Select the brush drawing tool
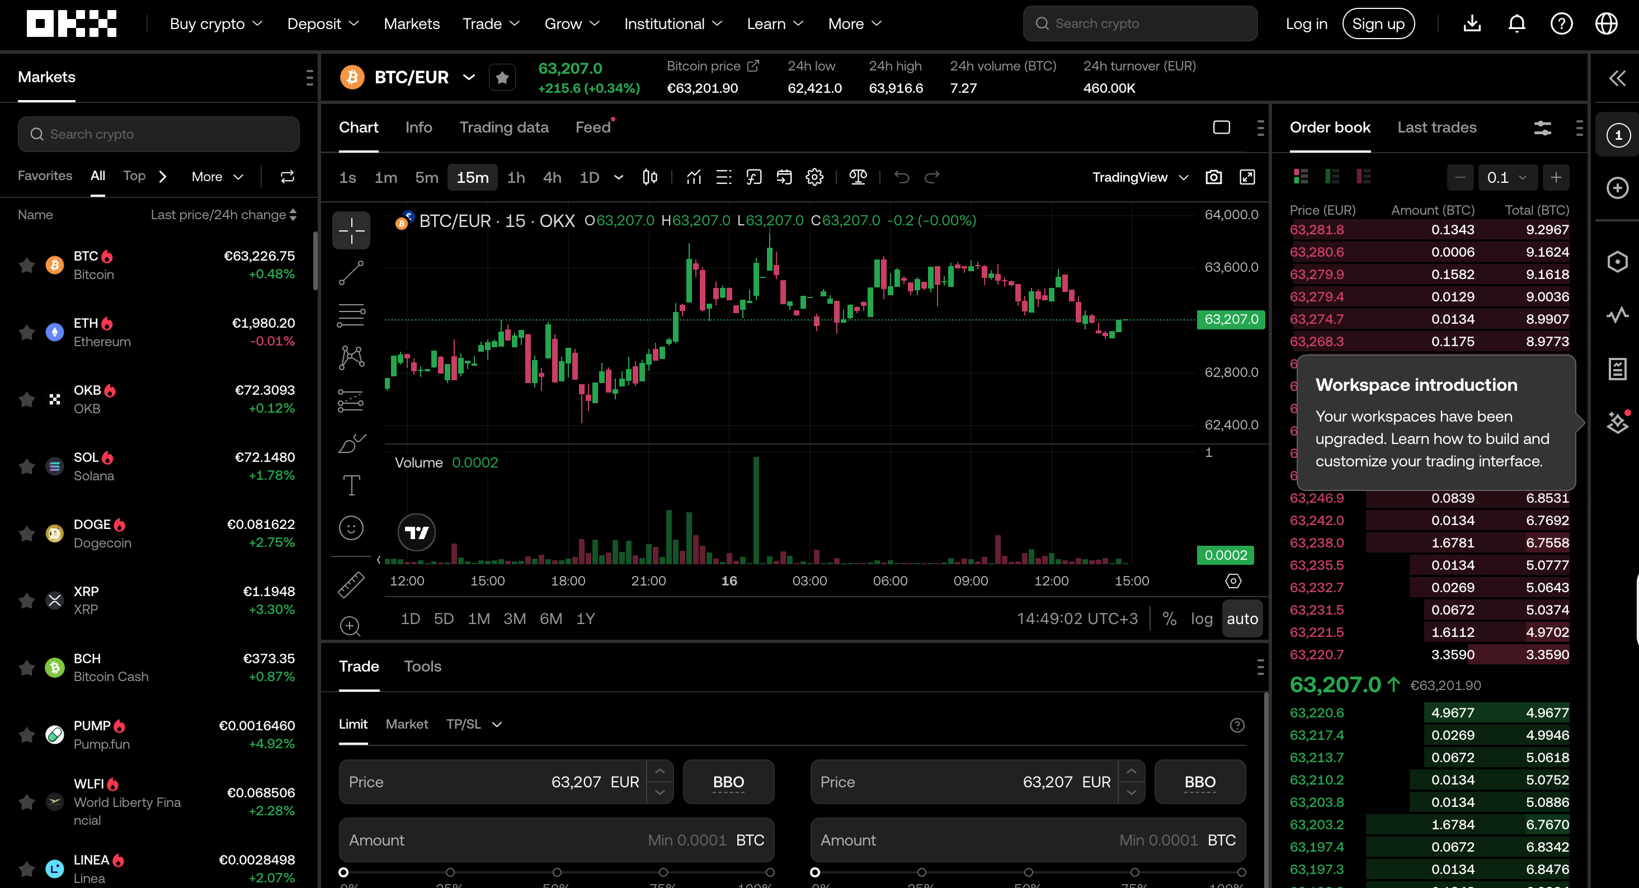 tap(351, 443)
